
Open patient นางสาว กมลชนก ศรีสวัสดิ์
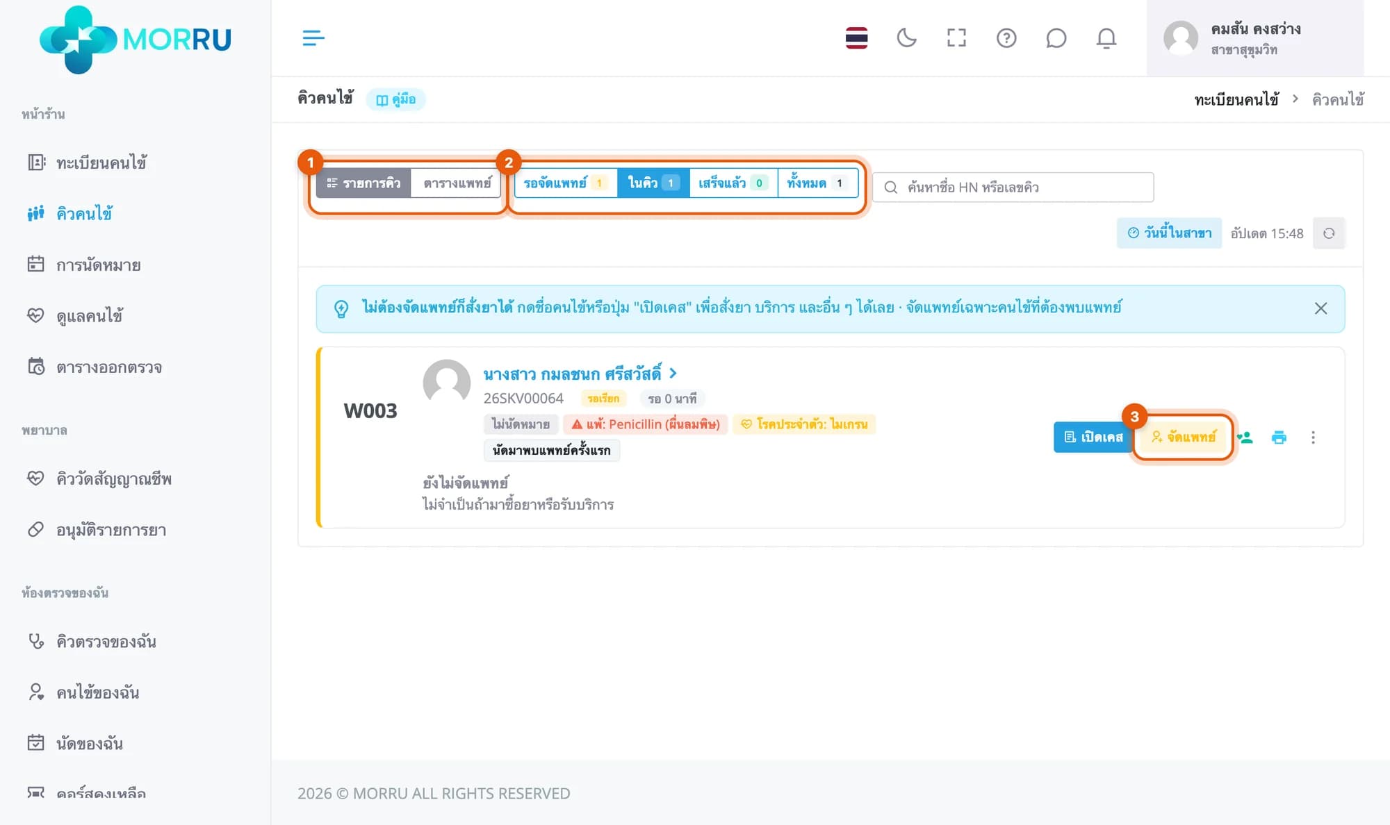[x=580, y=374]
